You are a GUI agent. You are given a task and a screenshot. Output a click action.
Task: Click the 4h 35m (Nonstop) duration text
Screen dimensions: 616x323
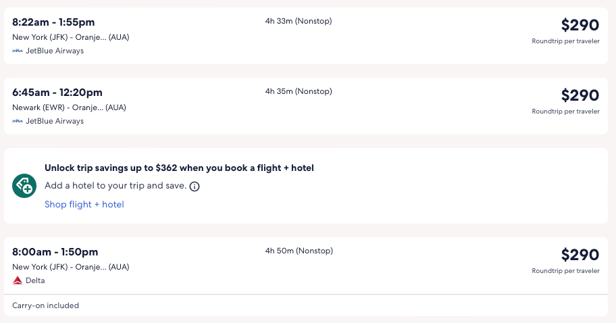click(299, 91)
